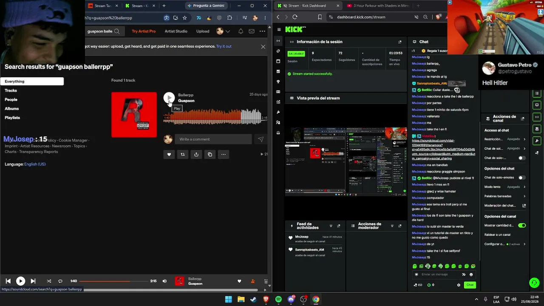Viewport: 544px width, 306px height.
Task: Bookmark page with star in Chrome
Action: point(184,18)
